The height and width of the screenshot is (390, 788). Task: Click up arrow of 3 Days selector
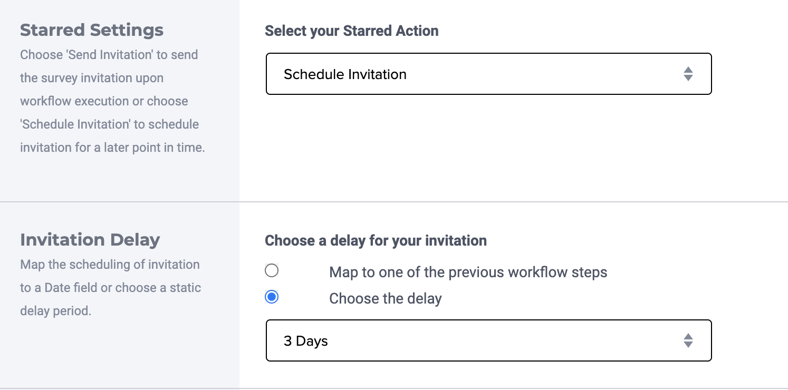pos(688,336)
